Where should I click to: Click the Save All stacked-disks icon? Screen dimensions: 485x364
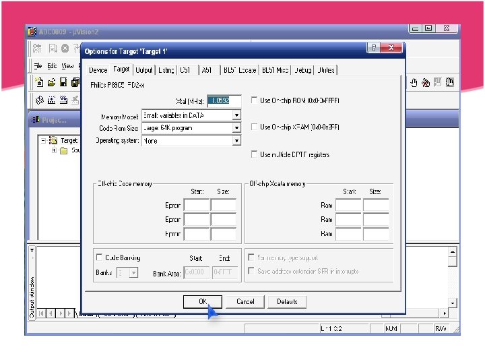tap(75, 82)
